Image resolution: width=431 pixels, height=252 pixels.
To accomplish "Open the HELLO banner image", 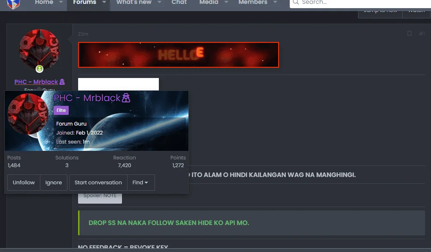I will [x=179, y=54].
